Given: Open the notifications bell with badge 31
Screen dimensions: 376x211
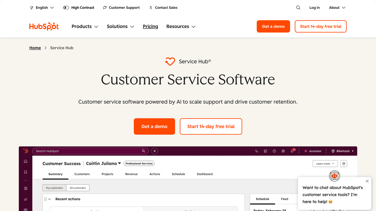Looking at the screenshot, I should pyautogui.click(x=292, y=151).
